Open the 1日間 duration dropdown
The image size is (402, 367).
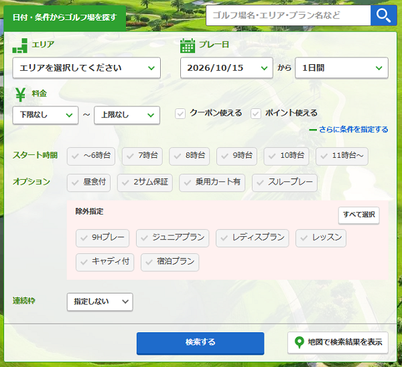point(342,68)
